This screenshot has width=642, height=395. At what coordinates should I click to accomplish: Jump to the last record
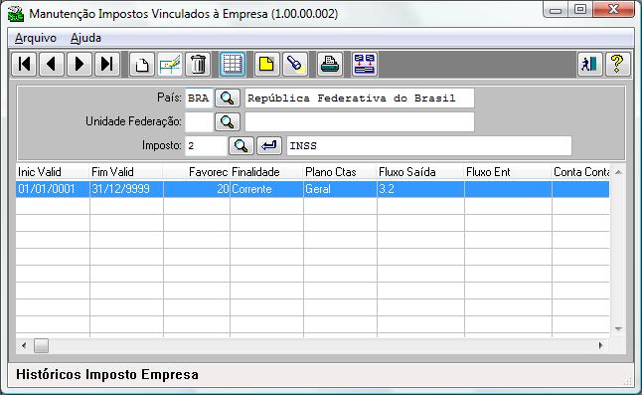pos(107,65)
